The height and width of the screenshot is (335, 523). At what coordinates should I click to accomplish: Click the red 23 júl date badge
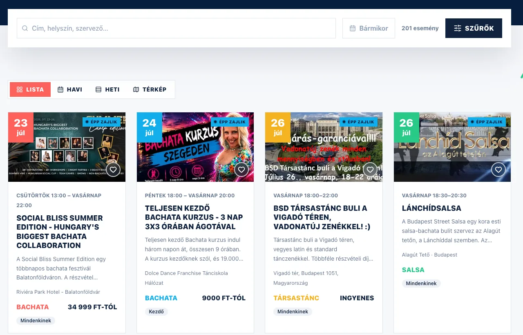tap(21, 127)
